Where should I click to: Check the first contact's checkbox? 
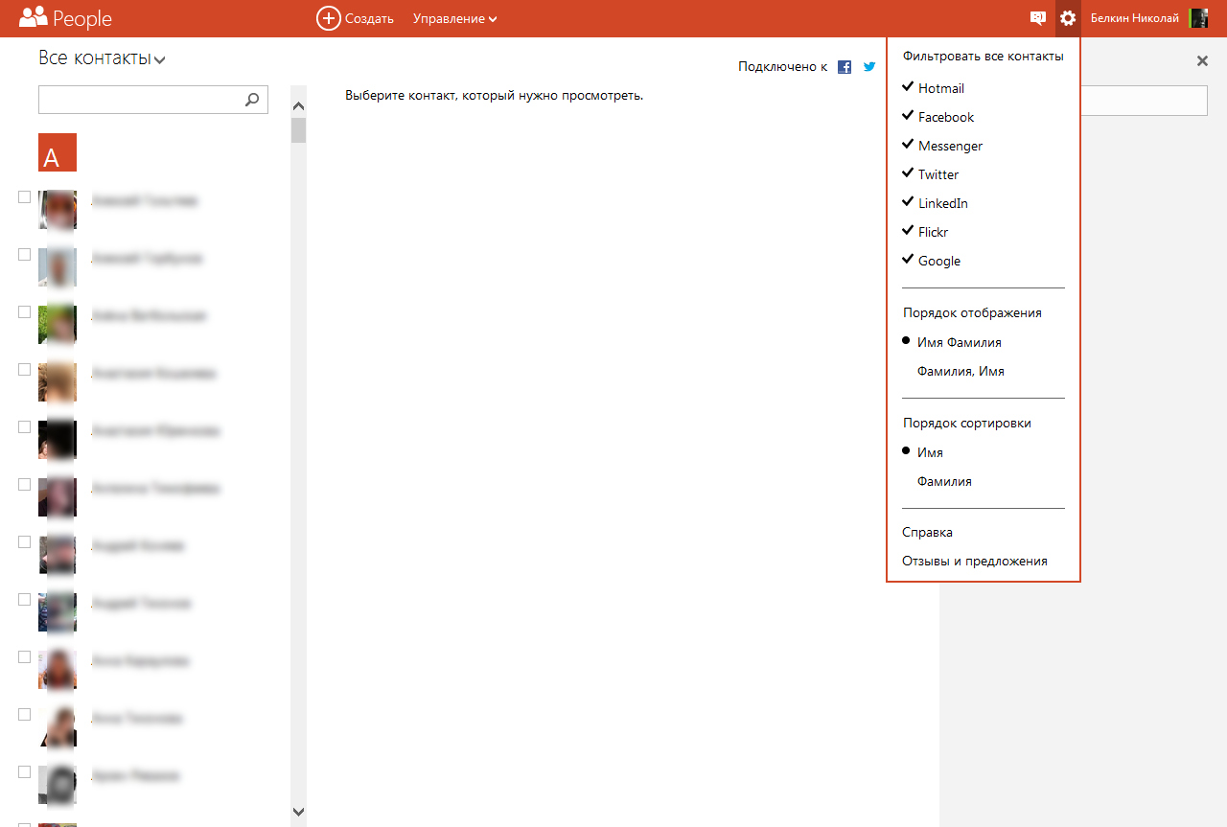(x=25, y=197)
